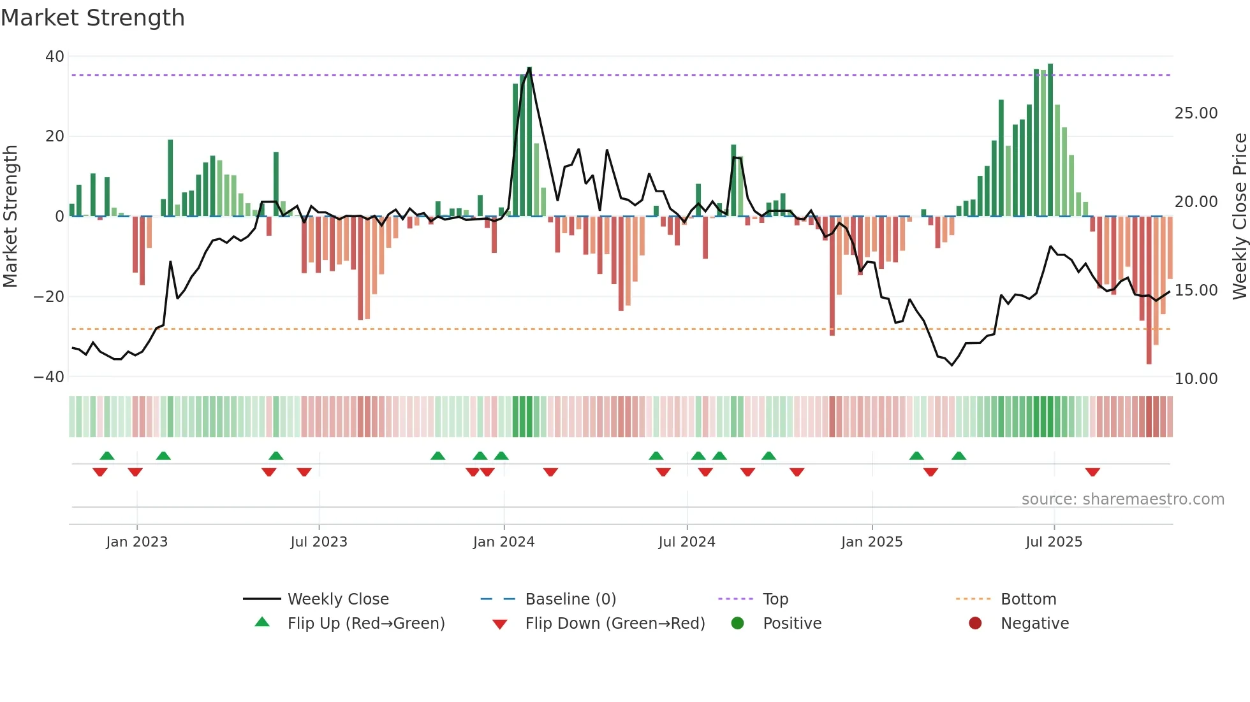This screenshot has height=702, width=1250.
Task: Click the Jan 2024 axis label
Action: [504, 542]
